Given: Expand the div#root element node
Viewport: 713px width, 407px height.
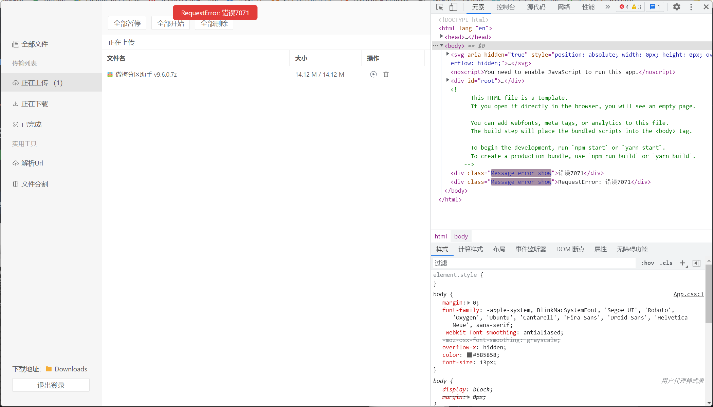Looking at the screenshot, I should [x=447, y=80].
